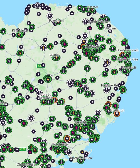Click the Cromer town label
Image resolution: width=140 pixels, height=168 pixels.
pos(93,7)
